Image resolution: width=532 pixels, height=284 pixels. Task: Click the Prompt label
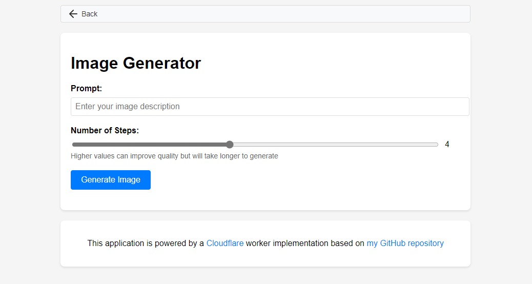(x=86, y=89)
